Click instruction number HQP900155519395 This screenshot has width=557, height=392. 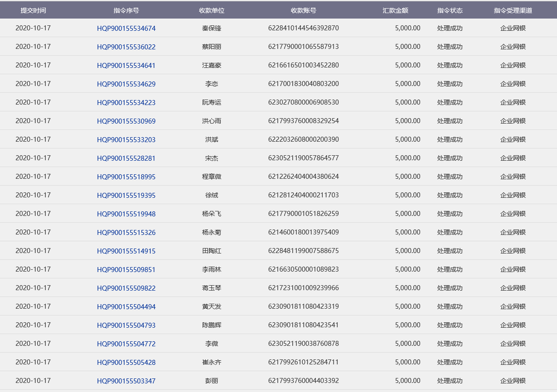[x=126, y=196]
